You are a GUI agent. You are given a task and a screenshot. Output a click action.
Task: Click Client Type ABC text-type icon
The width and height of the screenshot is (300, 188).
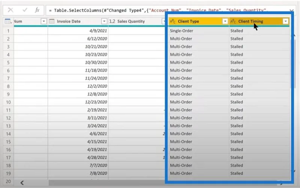click(172, 21)
